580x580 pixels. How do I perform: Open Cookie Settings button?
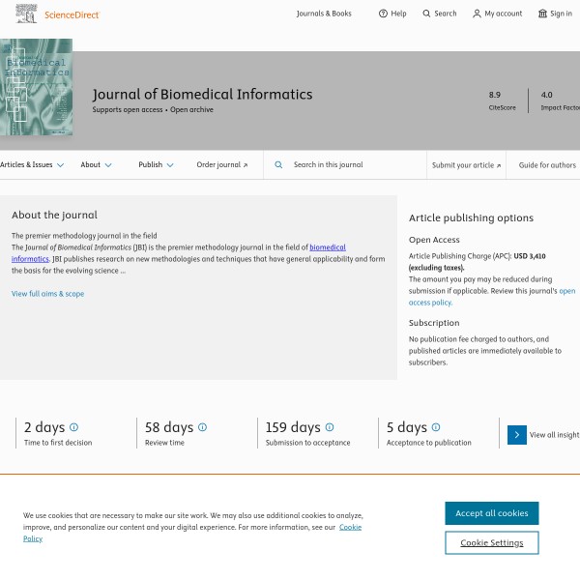[491, 542]
